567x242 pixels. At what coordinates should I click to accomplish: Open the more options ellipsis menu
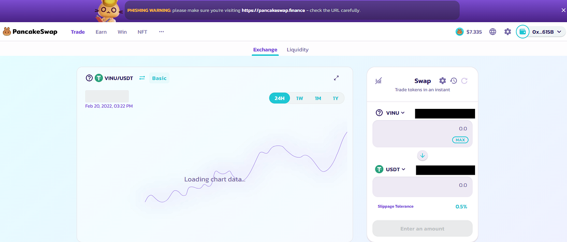click(x=162, y=31)
